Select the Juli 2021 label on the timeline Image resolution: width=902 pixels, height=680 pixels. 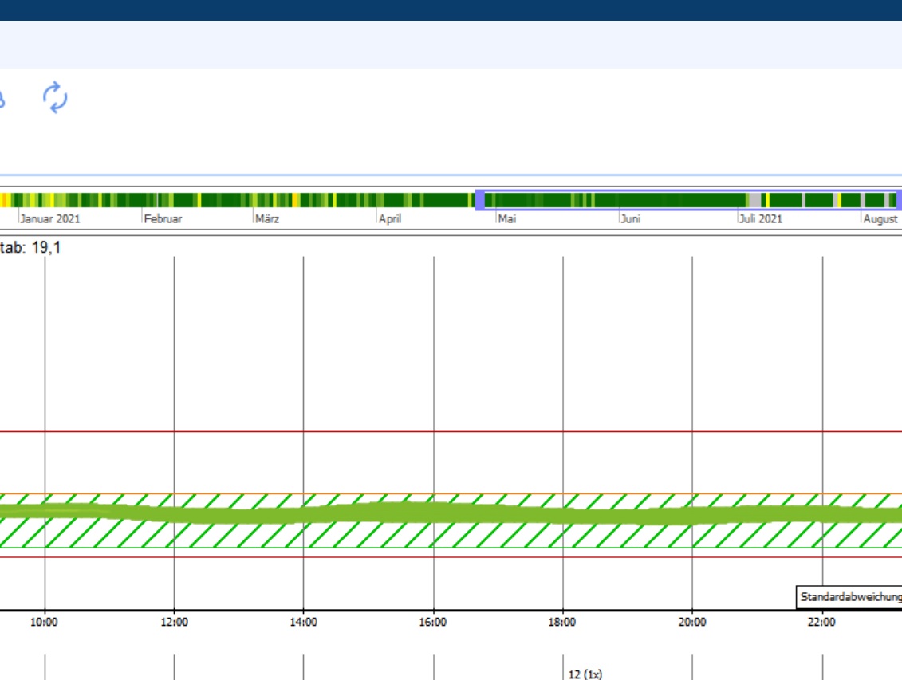(x=761, y=219)
